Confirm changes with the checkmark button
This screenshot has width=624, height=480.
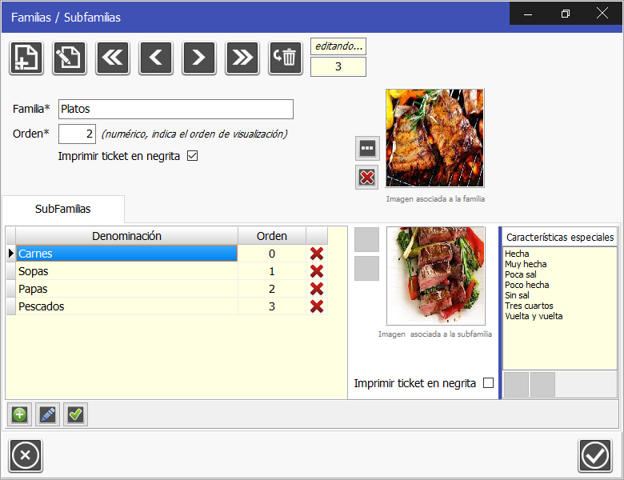pos(594,456)
